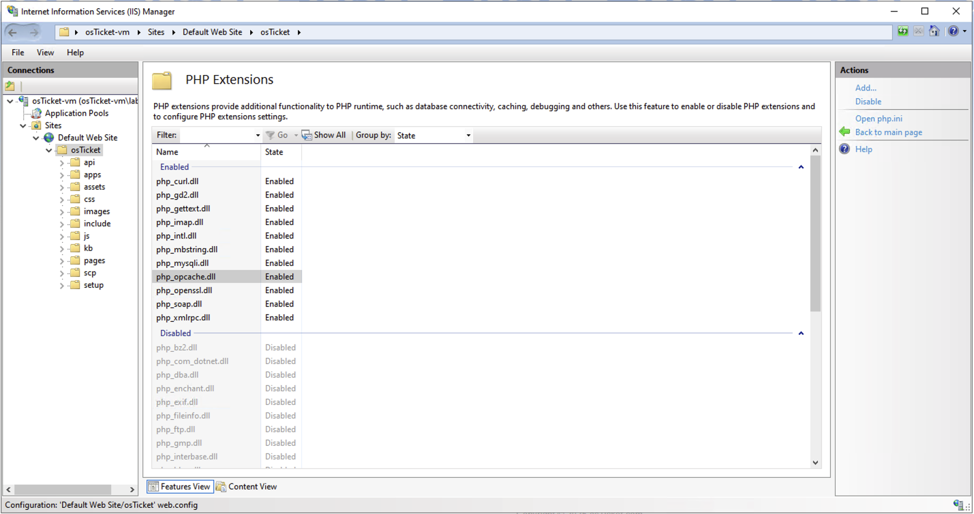Click the Application Pools icon
This screenshot has height=514, width=974.
point(36,113)
